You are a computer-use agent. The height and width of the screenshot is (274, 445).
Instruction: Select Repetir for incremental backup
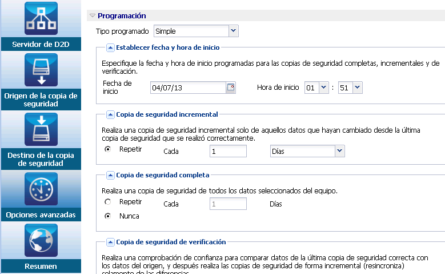[x=107, y=149]
